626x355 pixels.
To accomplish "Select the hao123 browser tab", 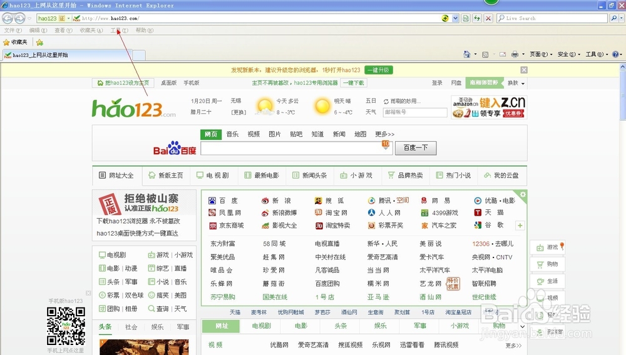I will (x=66, y=55).
